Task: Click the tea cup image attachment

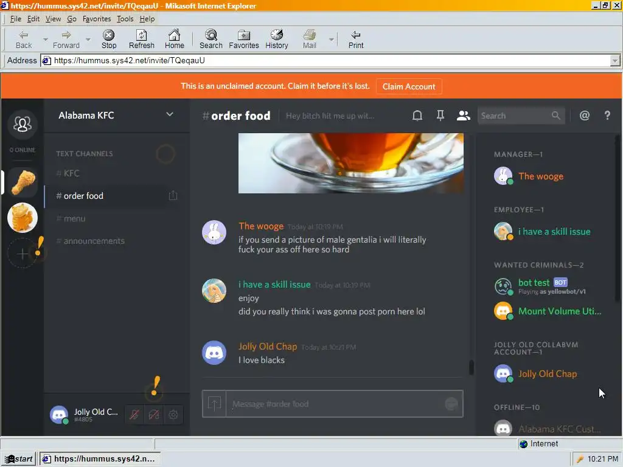Action: (351, 163)
